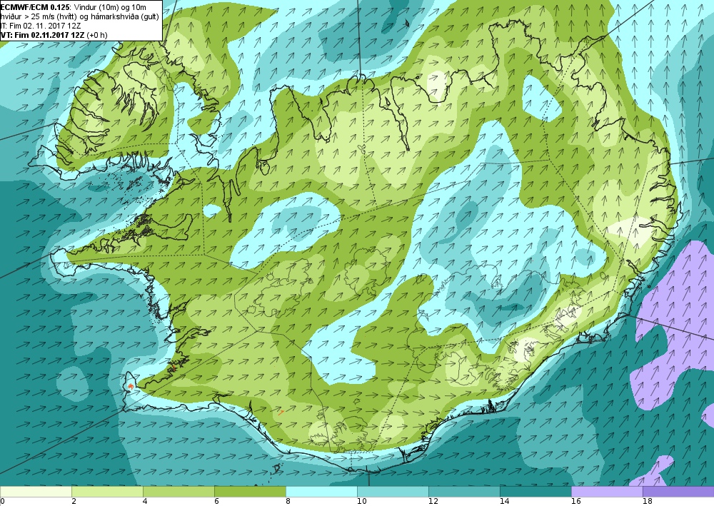Click the 'IT: Fim 02. 11. 2017 12Z' line
714x506 pixels.
coord(41,26)
